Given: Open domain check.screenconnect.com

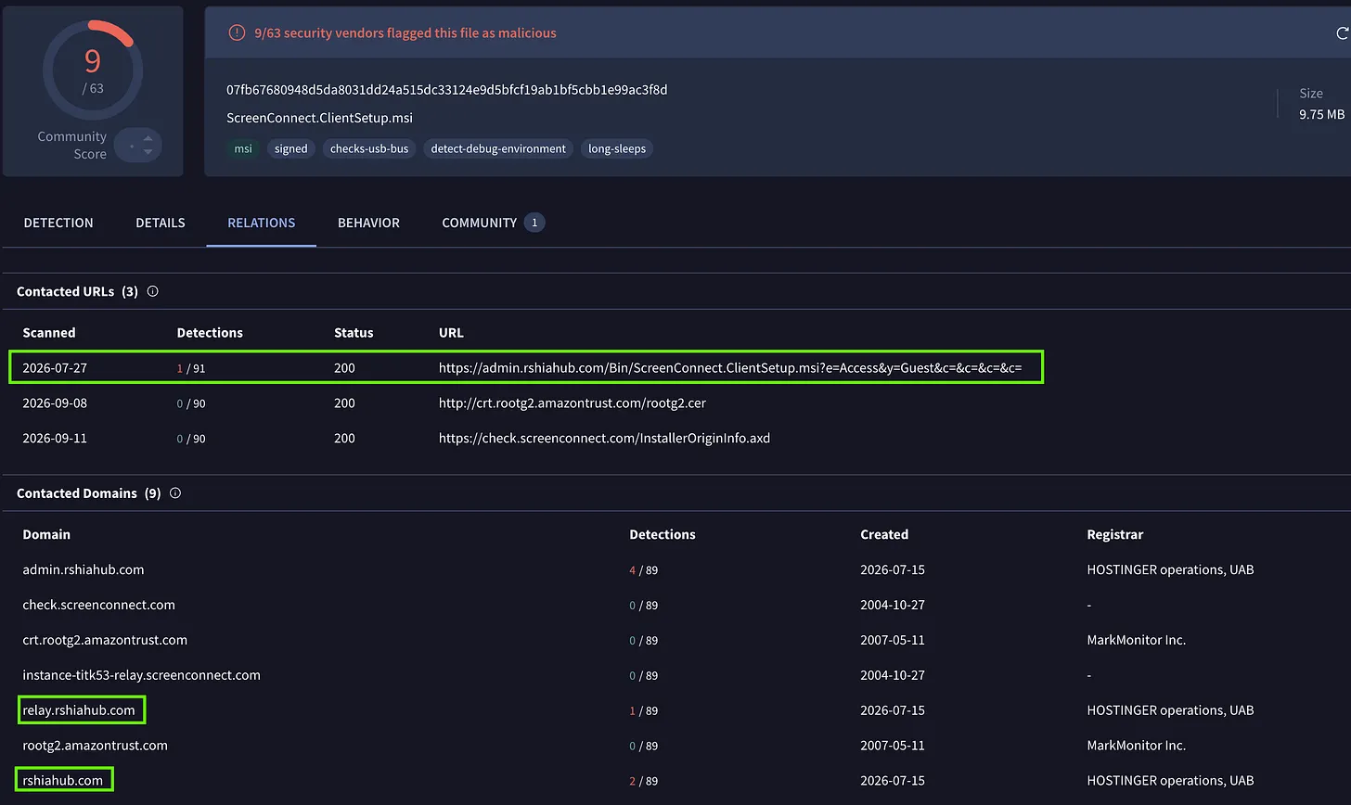Looking at the screenshot, I should pos(98,605).
